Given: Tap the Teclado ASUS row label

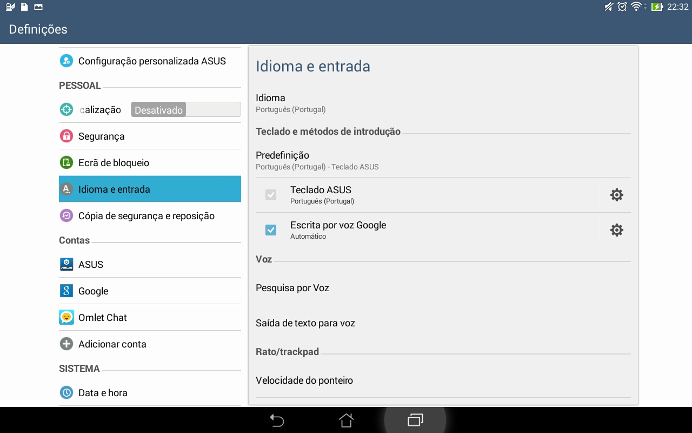Looking at the screenshot, I should pyautogui.click(x=321, y=189).
